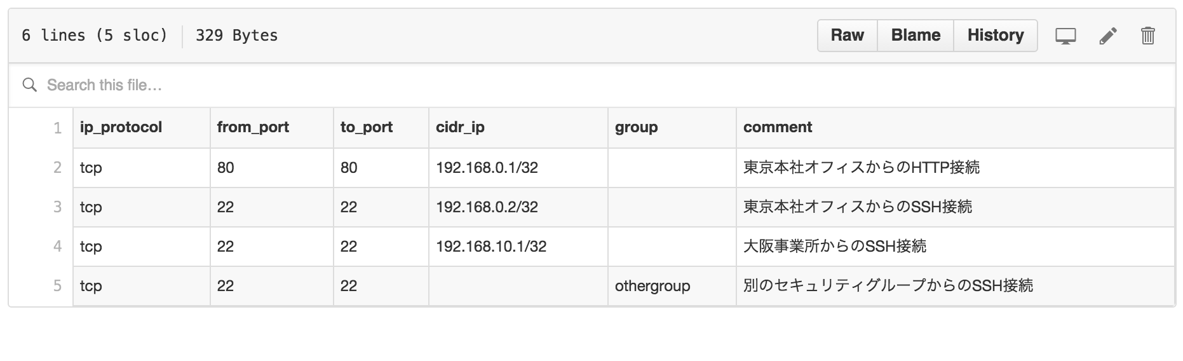Click the trash delete file icon
The image size is (1183, 361).
click(x=1147, y=36)
